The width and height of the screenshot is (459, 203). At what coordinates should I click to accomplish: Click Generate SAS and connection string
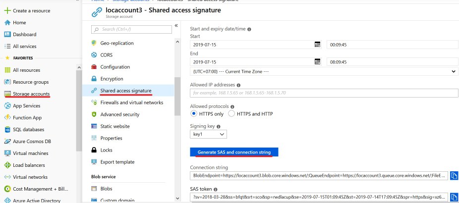coord(234,152)
